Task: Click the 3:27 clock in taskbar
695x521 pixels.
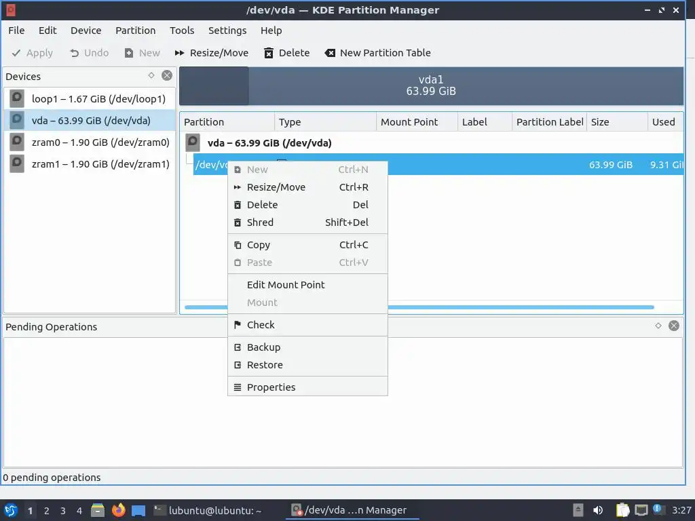Action: click(x=681, y=510)
